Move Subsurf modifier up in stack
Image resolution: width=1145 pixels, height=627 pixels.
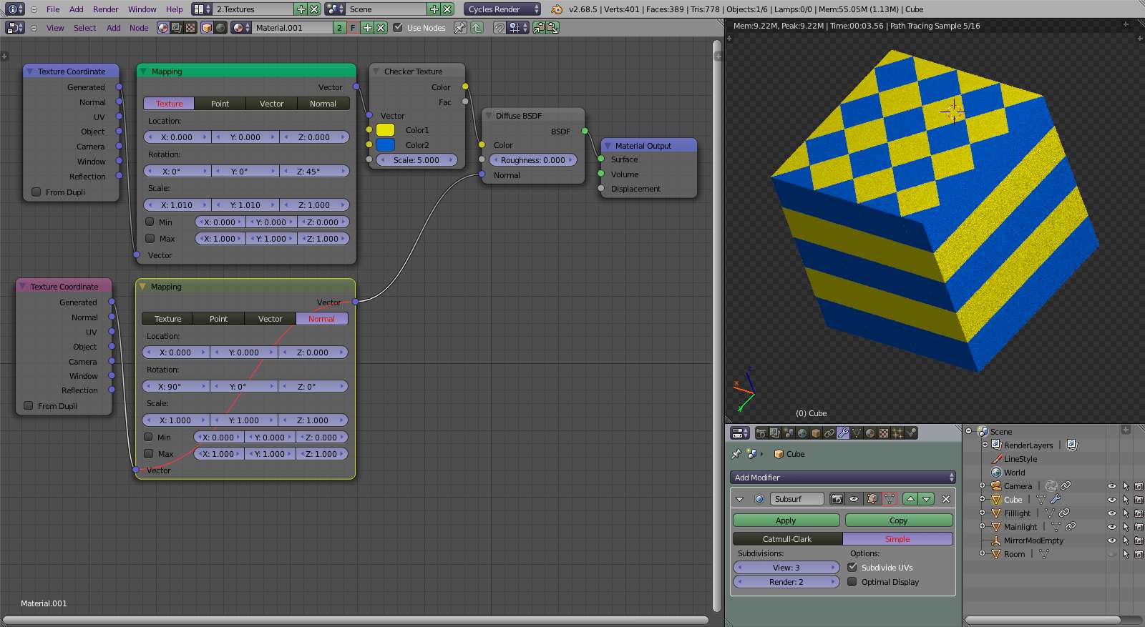[x=910, y=499]
